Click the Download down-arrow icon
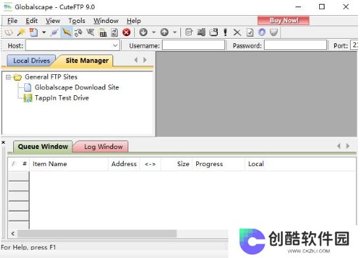Image resolution: width=360 pixels, height=258 pixels. pos(143,32)
